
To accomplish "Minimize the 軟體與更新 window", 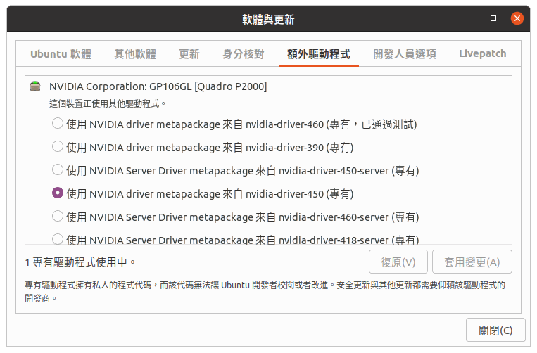I will pos(469,18).
